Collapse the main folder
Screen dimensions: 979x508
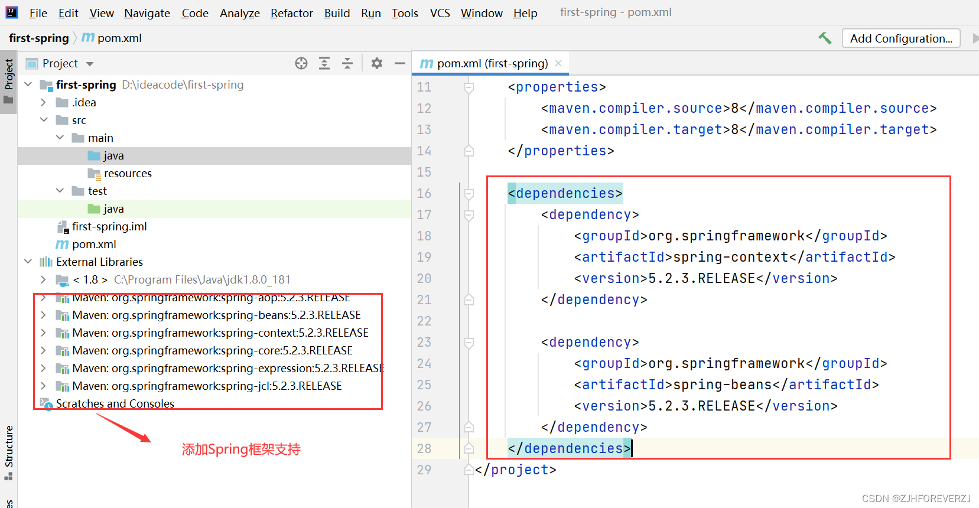coord(60,138)
